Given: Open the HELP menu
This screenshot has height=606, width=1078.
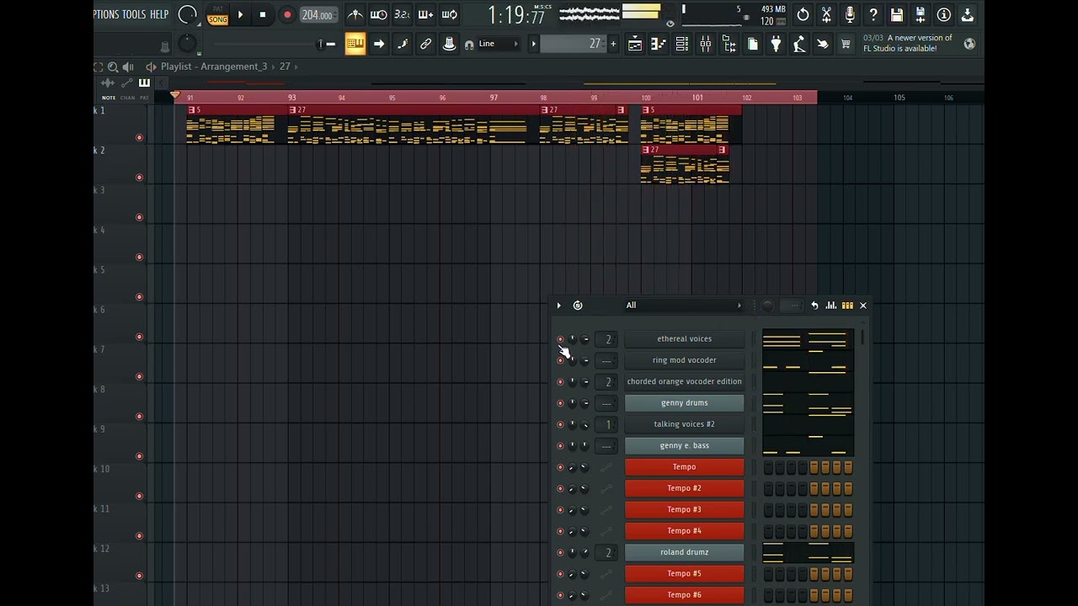Looking at the screenshot, I should coord(159,14).
